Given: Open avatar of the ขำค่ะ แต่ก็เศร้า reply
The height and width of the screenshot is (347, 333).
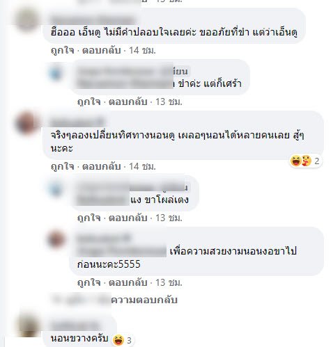Looking at the screenshot, I should click(56, 73).
